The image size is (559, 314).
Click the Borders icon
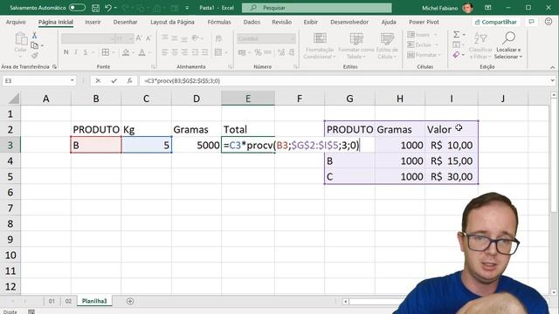[106, 52]
